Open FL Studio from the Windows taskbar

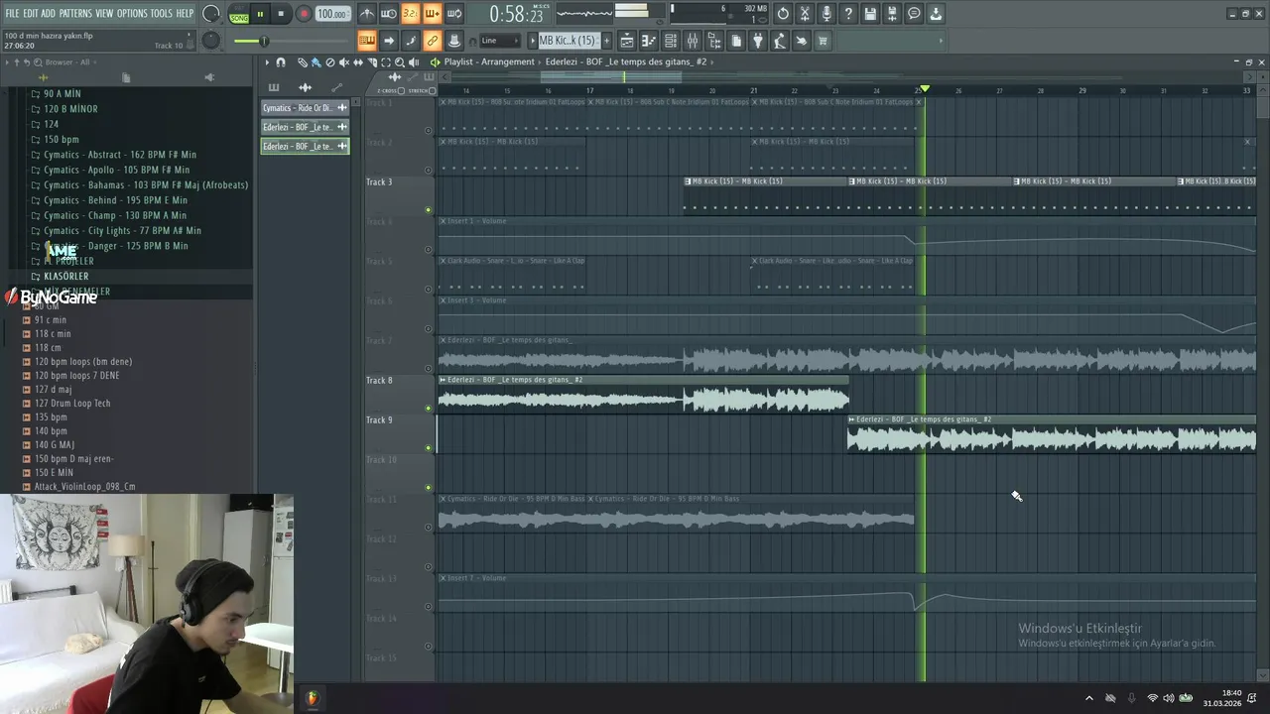[313, 698]
